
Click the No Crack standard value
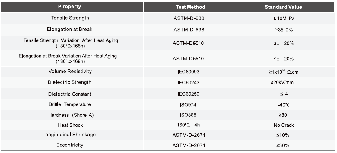(x=283, y=125)
